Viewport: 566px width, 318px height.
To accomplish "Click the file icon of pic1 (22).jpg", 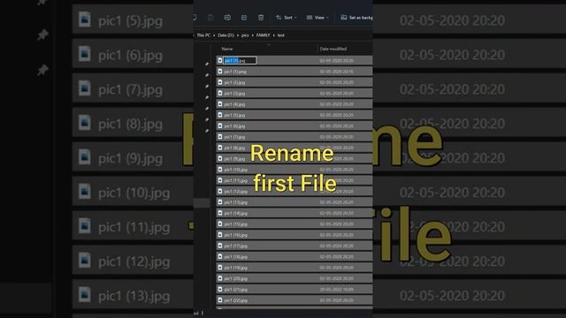I will (x=220, y=300).
